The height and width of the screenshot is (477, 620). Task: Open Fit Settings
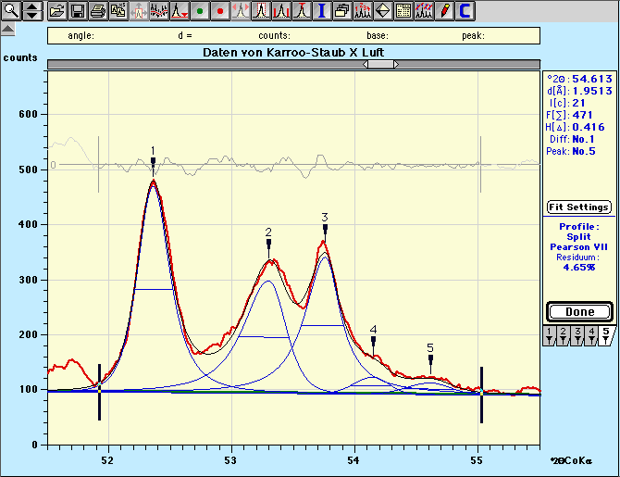tap(578, 207)
